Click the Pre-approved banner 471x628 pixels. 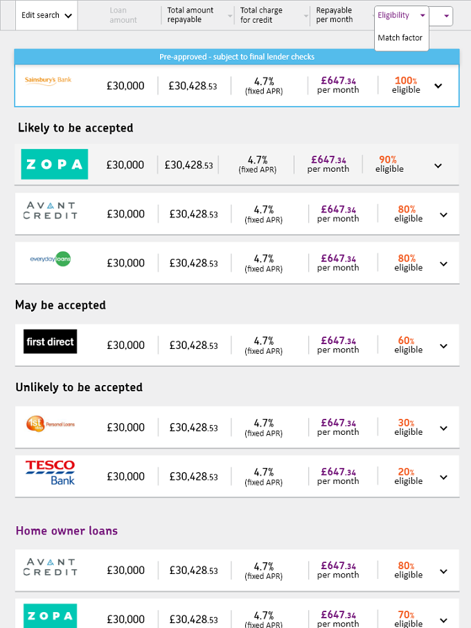(x=237, y=57)
